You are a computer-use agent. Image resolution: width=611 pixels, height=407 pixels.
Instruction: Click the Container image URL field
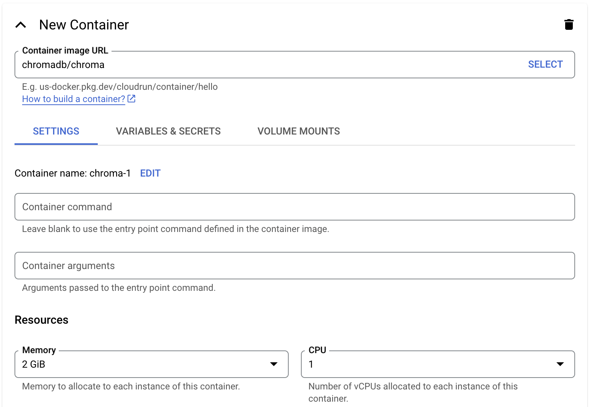267,65
